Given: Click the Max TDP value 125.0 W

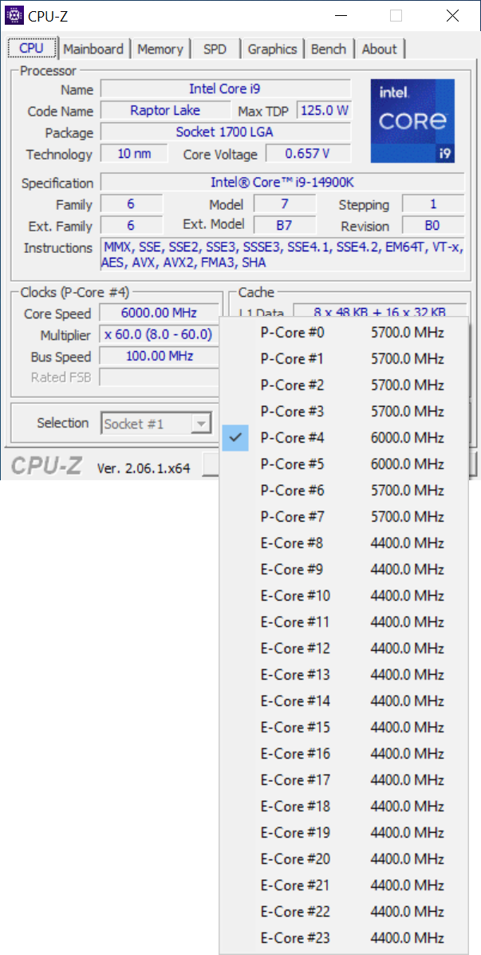Looking at the screenshot, I should [x=324, y=110].
